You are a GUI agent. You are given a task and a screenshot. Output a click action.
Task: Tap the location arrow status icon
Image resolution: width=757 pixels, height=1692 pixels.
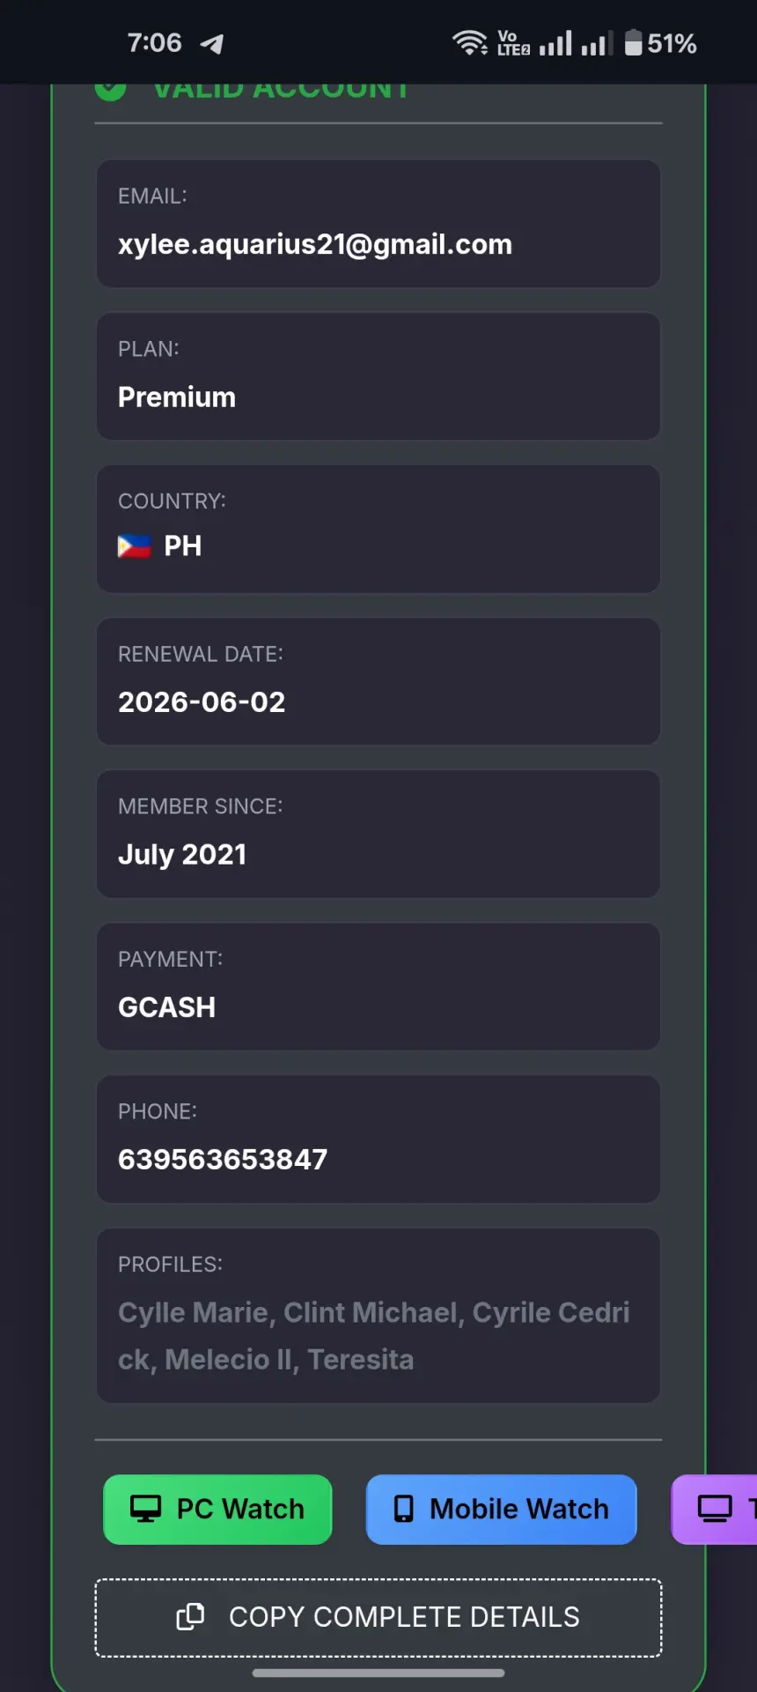[x=212, y=43]
